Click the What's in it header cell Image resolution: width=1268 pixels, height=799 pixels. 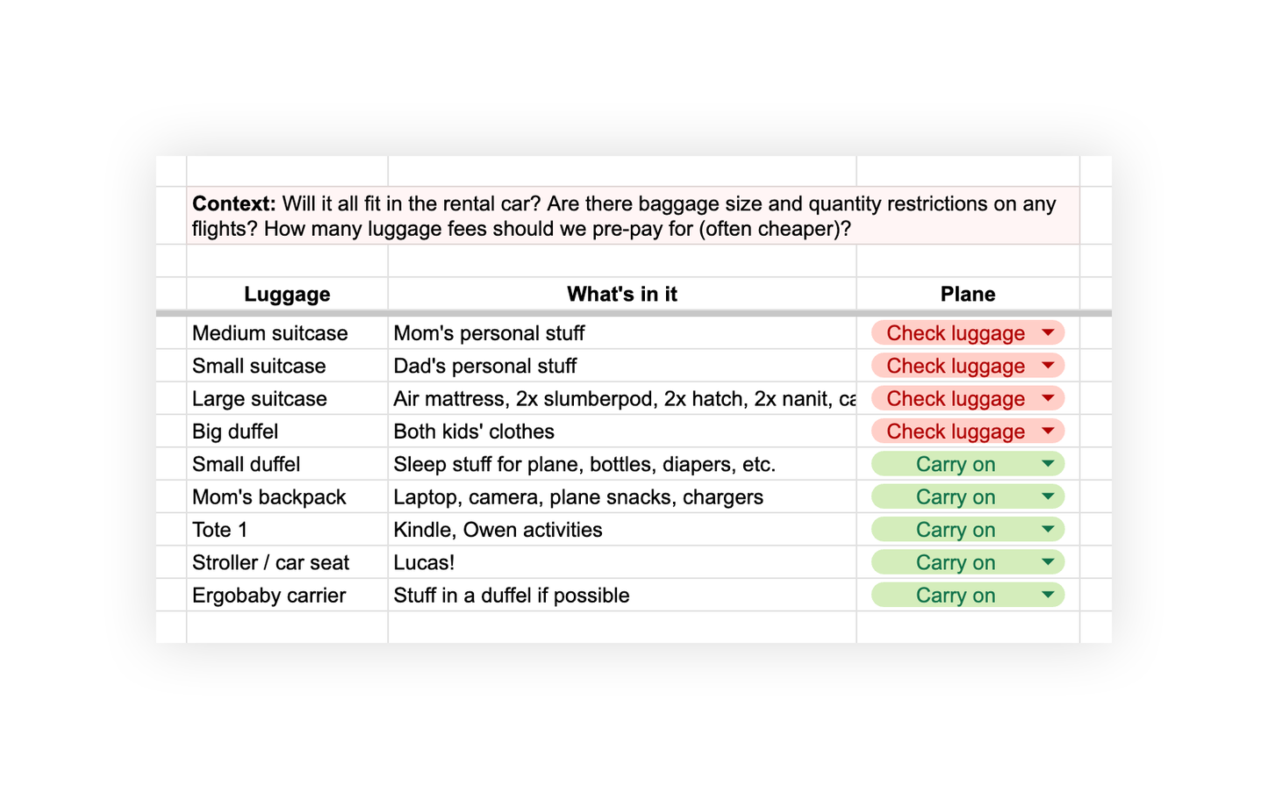621,295
